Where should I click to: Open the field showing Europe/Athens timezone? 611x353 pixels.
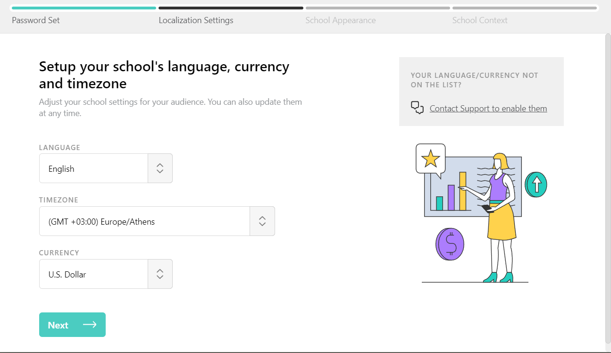(144, 221)
